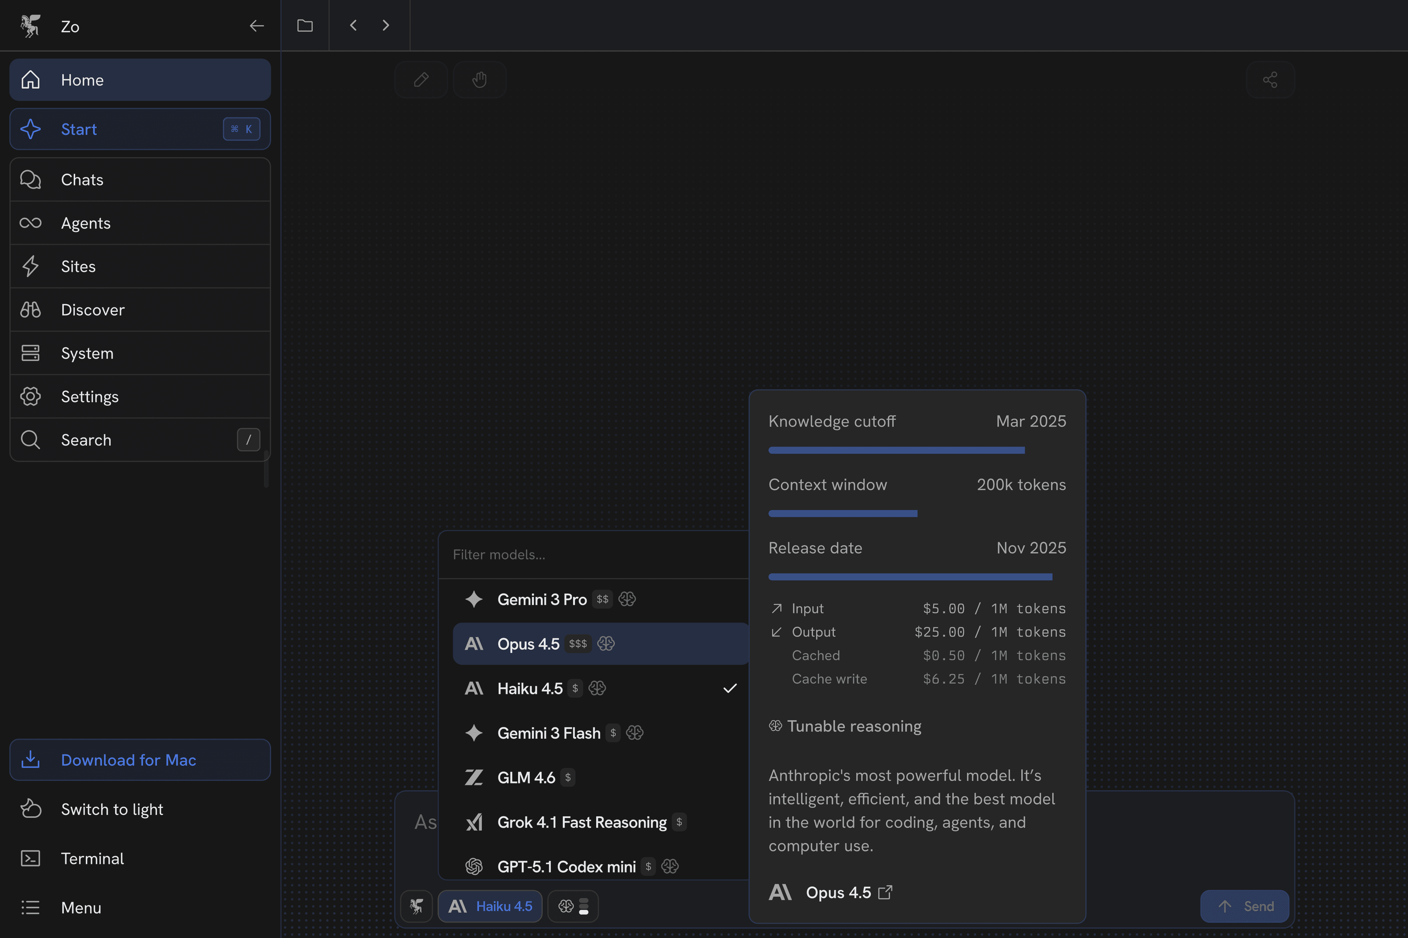Go to Discover section
This screenshot has width=1408, height=938.
click(x=93, y=310)
